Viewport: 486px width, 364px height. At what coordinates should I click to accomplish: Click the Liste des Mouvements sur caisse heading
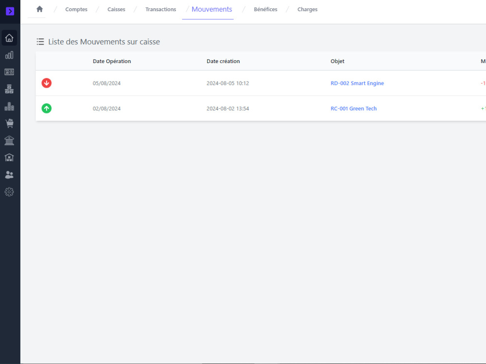pyautogui.click(x=104, y=42)
